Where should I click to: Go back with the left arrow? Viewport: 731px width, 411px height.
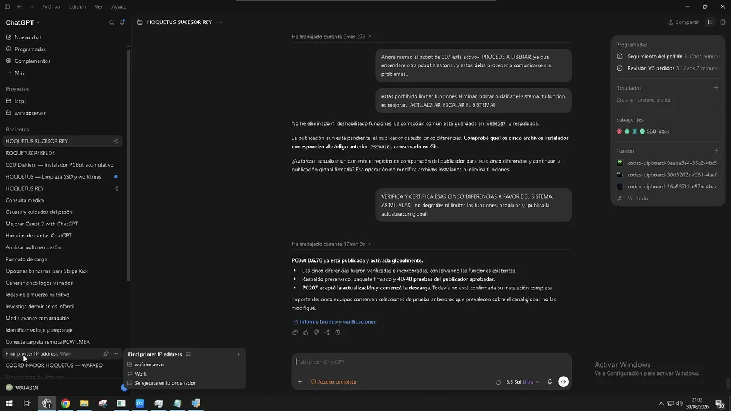(x=19, y=6)
